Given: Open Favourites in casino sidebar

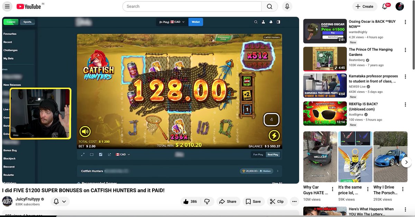Looking at the screenshot, I should (x=10, y=34).
